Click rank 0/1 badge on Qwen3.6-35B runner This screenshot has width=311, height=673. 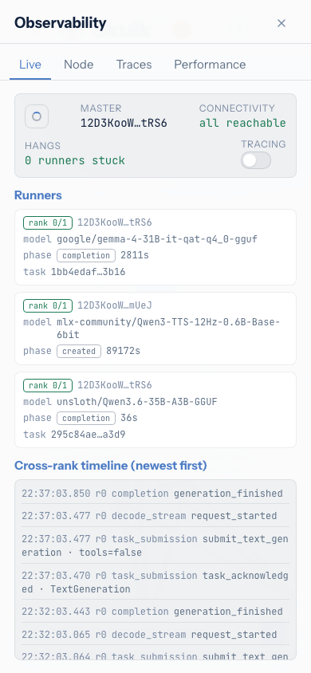click(48, 385)
